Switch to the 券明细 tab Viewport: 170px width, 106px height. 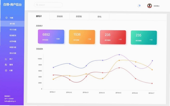(x=59, y=16)
